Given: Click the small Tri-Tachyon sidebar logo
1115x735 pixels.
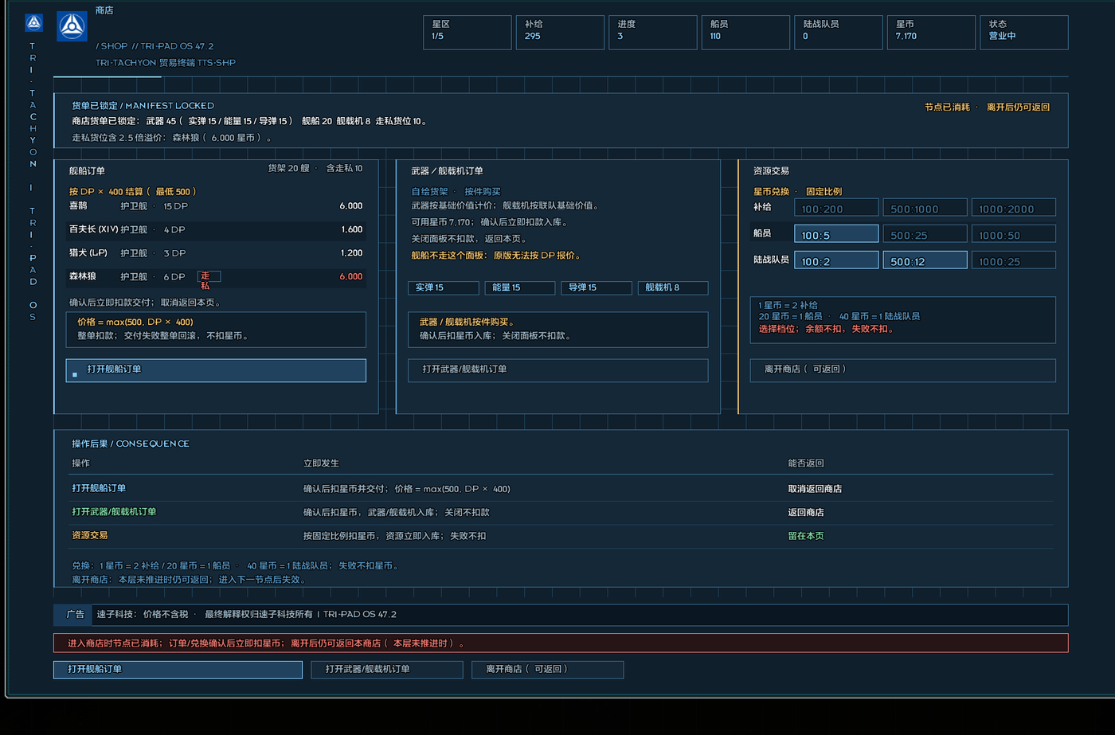Looking at the screenshot, I should (33, 22).
